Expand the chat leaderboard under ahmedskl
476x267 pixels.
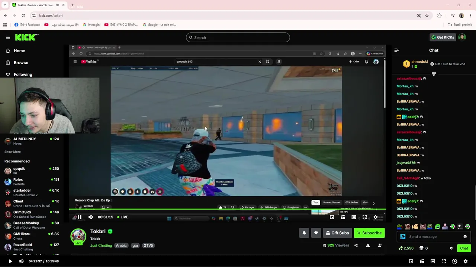434,74
